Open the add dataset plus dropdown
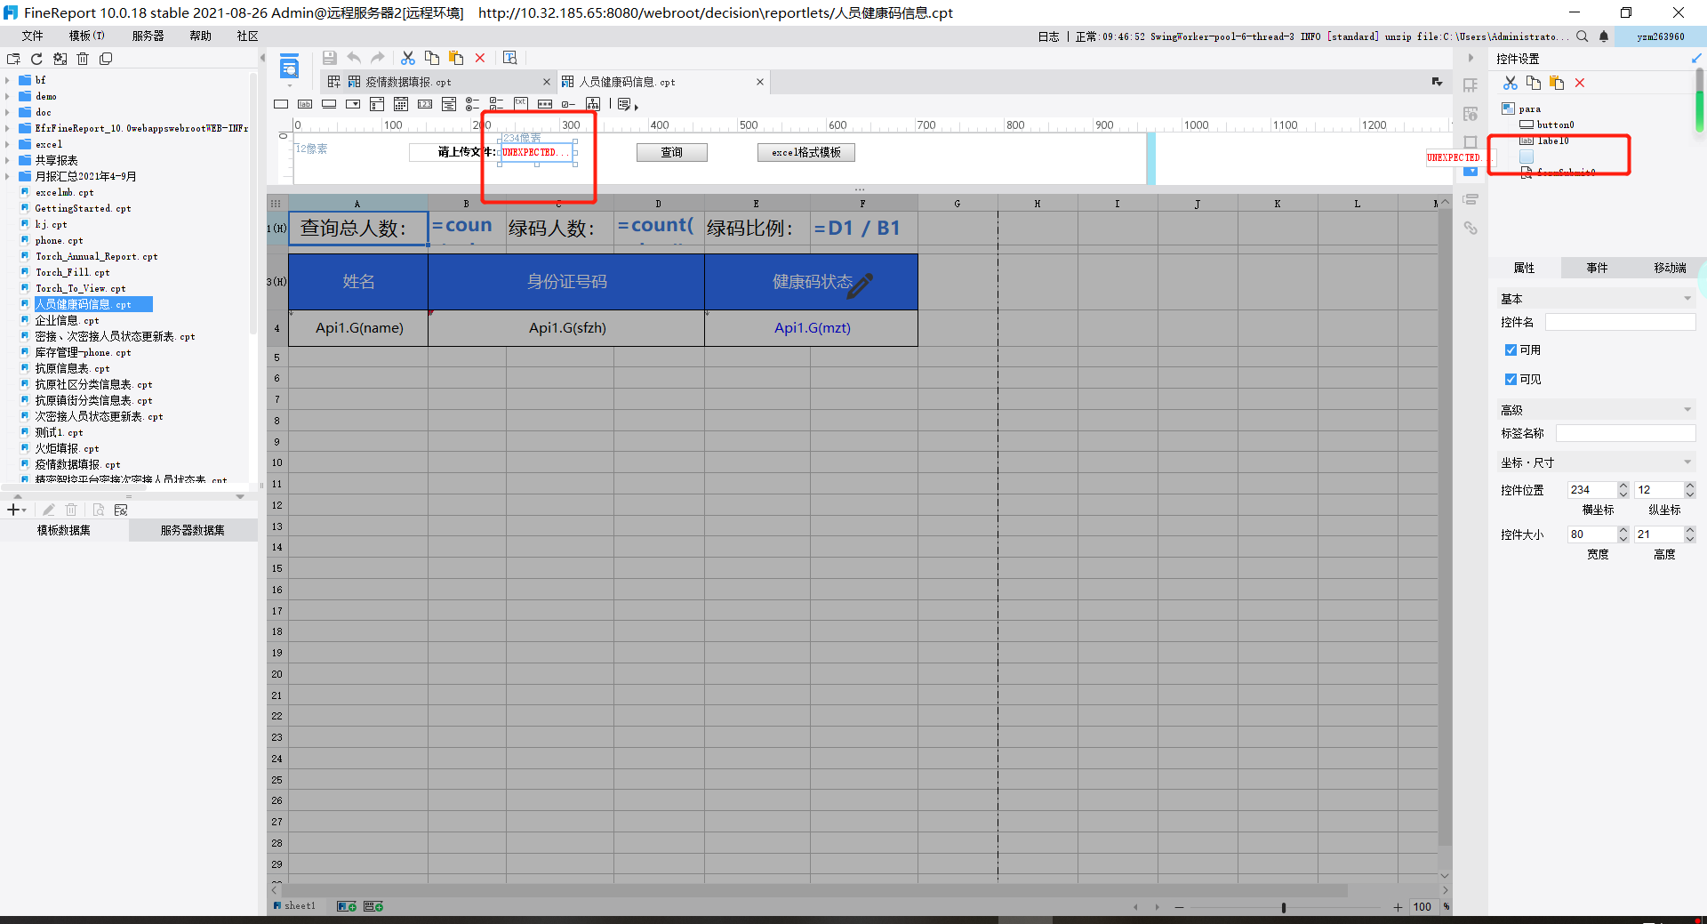The width and height of the screenshot is (1707, 924). 17,510
